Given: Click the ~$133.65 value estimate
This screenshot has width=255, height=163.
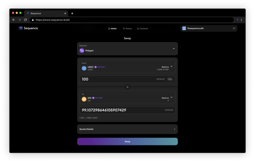Looking at the screenshot, I should pyautogui.click(x=169, y=110).
